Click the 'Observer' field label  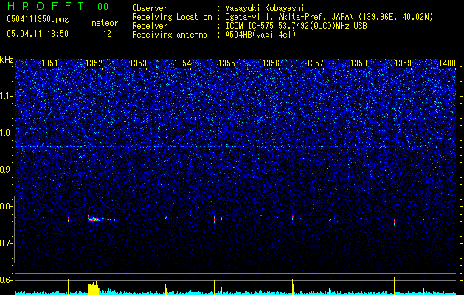click(150, 8)
